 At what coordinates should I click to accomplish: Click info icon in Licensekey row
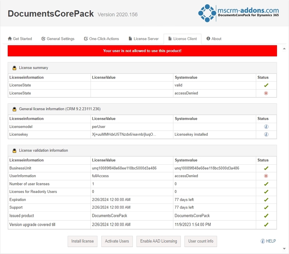coord(266,134)
